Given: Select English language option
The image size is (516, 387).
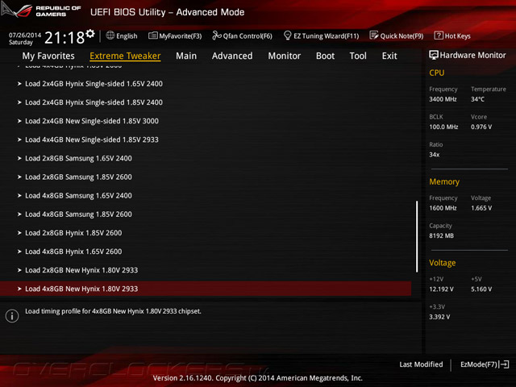Looking at the screenshot, I should click(127, 35).
